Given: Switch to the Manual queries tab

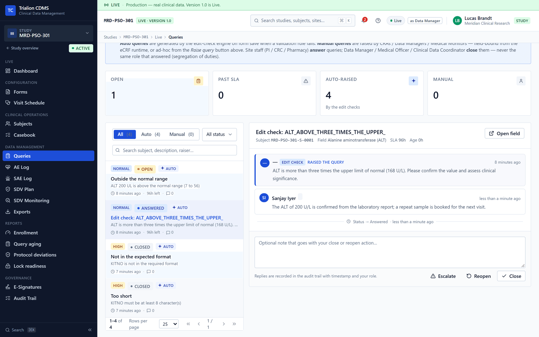Looking at the screenshot, I should click(x=181, y=135).
